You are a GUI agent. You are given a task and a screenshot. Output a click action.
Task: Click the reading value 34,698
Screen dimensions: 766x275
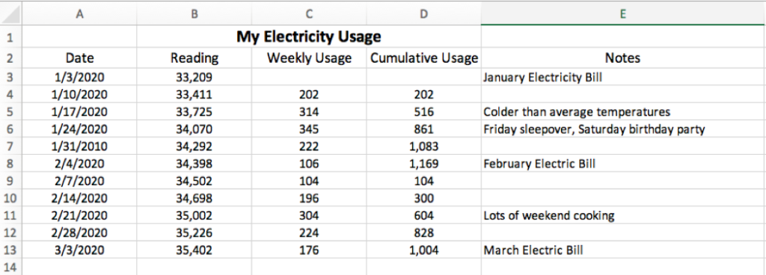pos(194,199)
